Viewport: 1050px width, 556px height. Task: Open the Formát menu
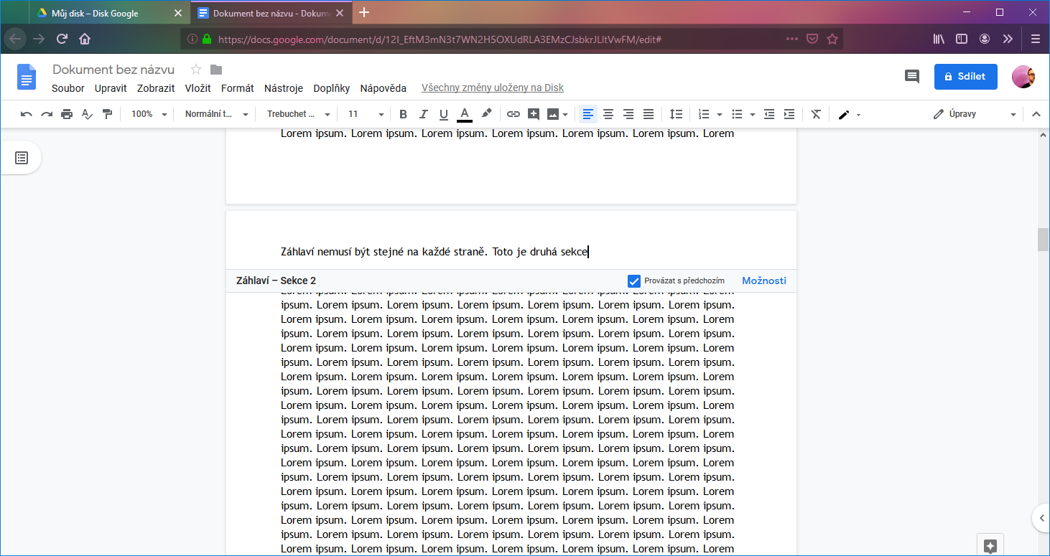point(238,88)
